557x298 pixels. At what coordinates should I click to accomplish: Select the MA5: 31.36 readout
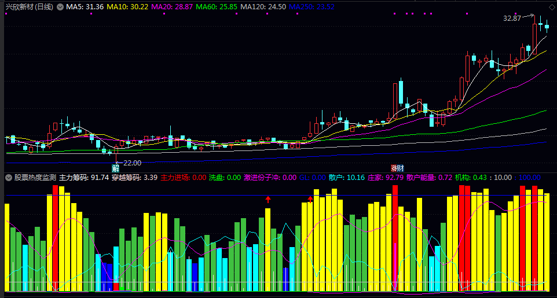85,7
